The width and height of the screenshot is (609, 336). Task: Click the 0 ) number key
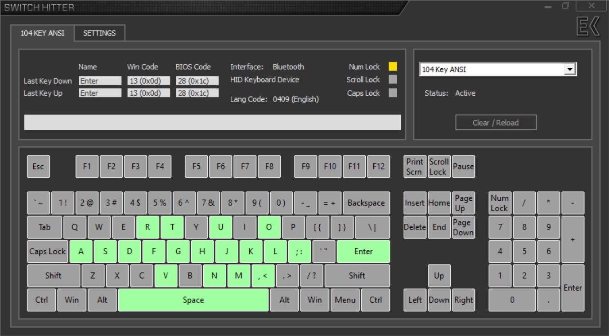pyautogui.click(x=281, y=203)
